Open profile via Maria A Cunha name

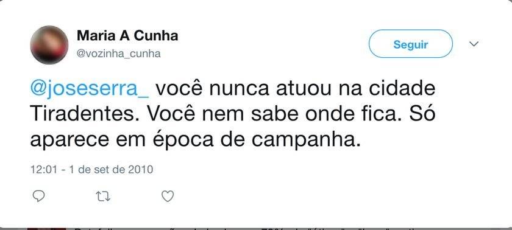[x=127, y=35]
